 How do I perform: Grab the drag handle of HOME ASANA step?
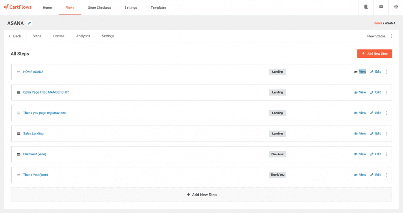click(18, 72)
